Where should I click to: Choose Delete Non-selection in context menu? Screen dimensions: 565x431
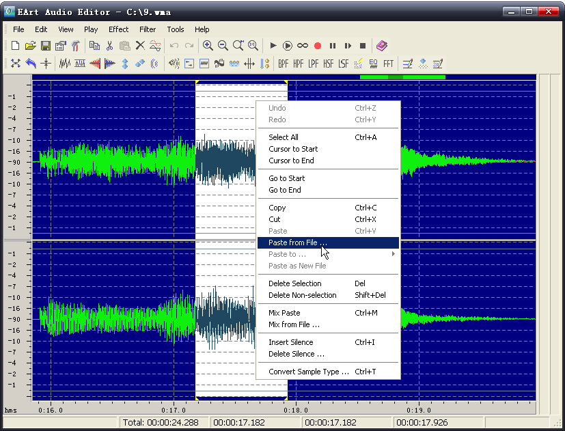328,295
